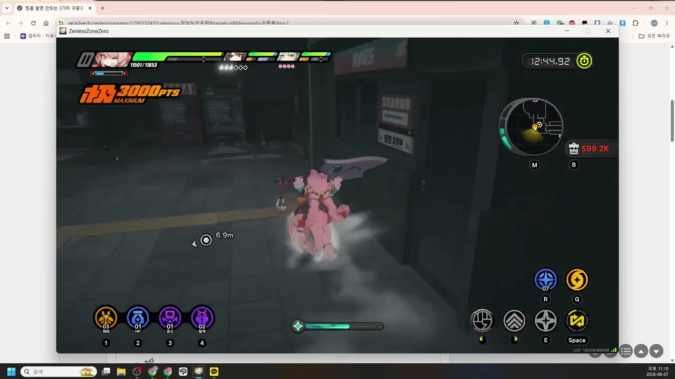Bookmark this page with the star icon

coord(516,23)
